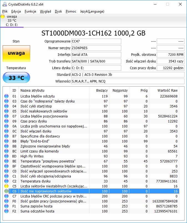
Task: Select row Suma zapisów hosta
Action: coord(91,206)
